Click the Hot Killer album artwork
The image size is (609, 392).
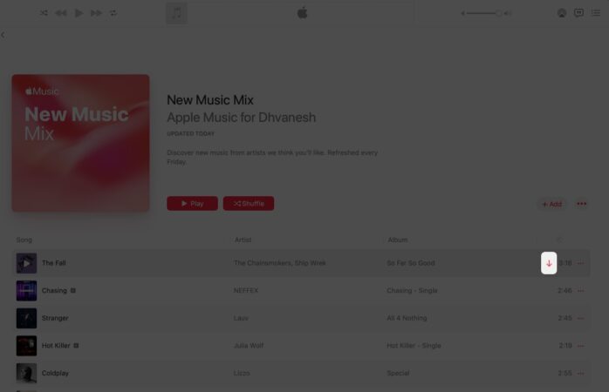click(26, 346)
